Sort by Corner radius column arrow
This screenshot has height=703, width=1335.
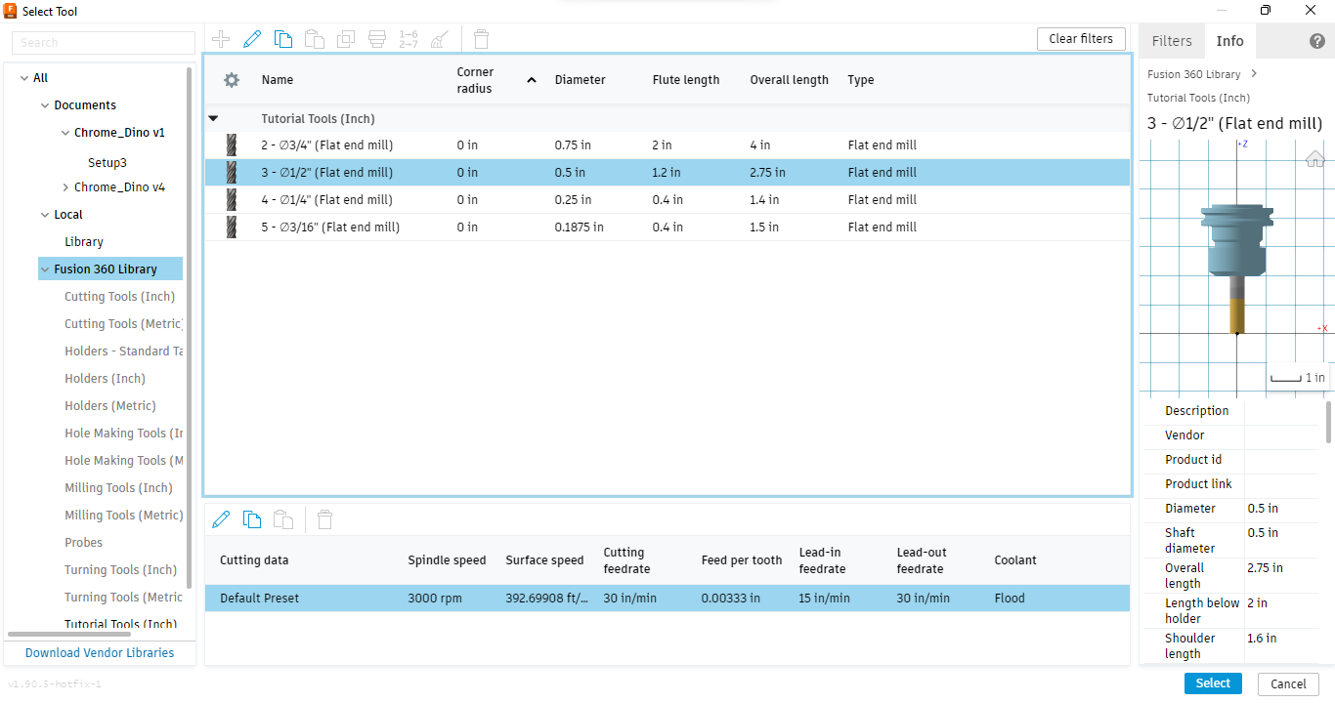click(532, 80)
